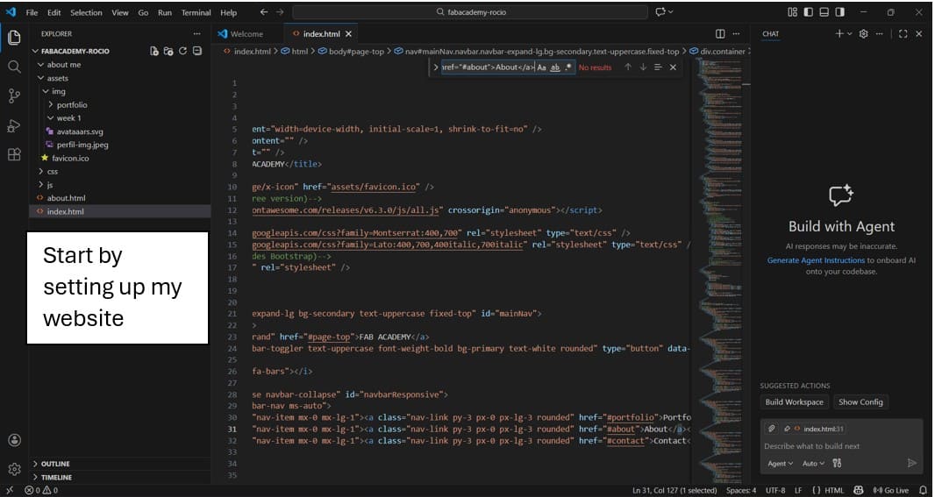The width and height of the screenshot is (935, 497).
Task: Open the File menu
Action: coord(32,12)
